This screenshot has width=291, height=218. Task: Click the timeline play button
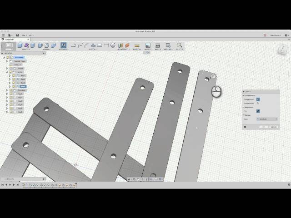pos(14,185)
